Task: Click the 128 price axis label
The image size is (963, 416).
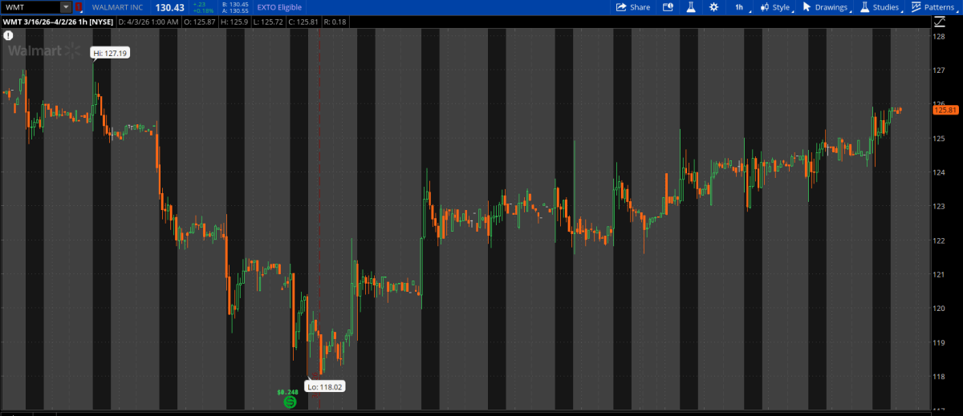Action: [x=938, y=37]
